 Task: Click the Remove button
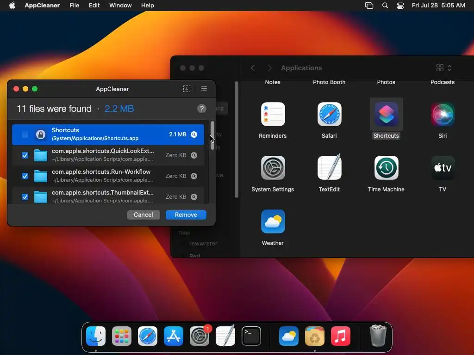(186, 214)
